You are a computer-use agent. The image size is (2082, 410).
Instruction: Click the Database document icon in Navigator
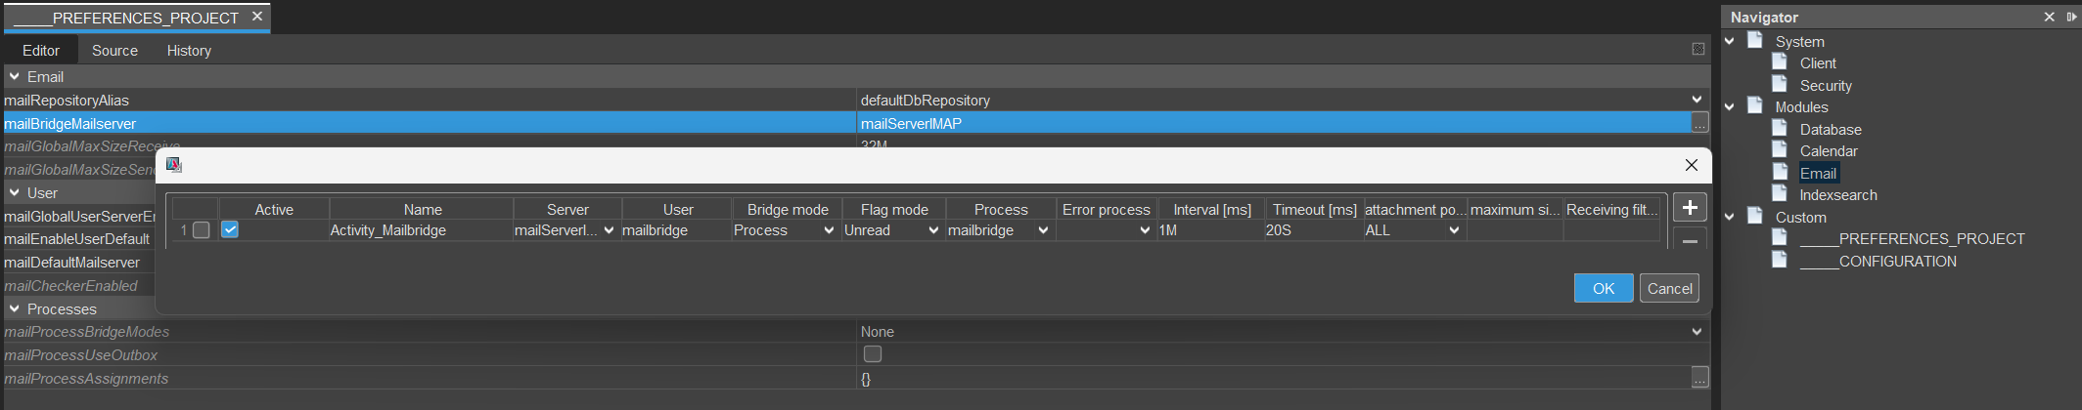coord(1780,128)
